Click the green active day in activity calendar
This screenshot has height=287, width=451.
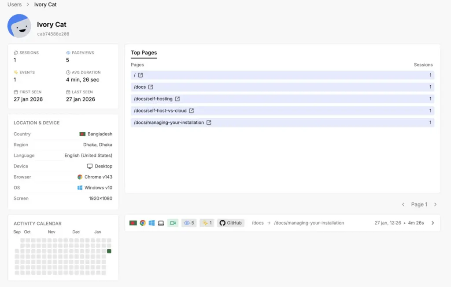click(x=109, y=251)
